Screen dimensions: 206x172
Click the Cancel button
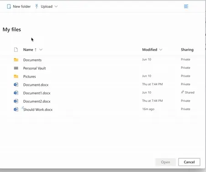[x=189, y=162]
